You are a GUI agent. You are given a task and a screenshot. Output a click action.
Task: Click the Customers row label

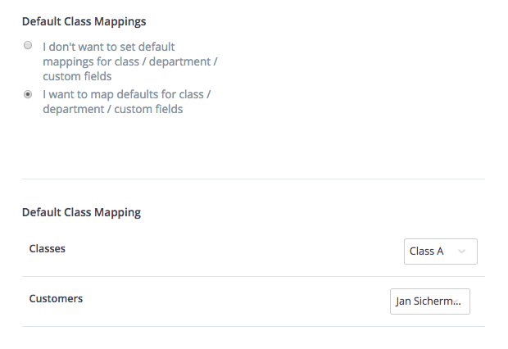tap(56, 298)
